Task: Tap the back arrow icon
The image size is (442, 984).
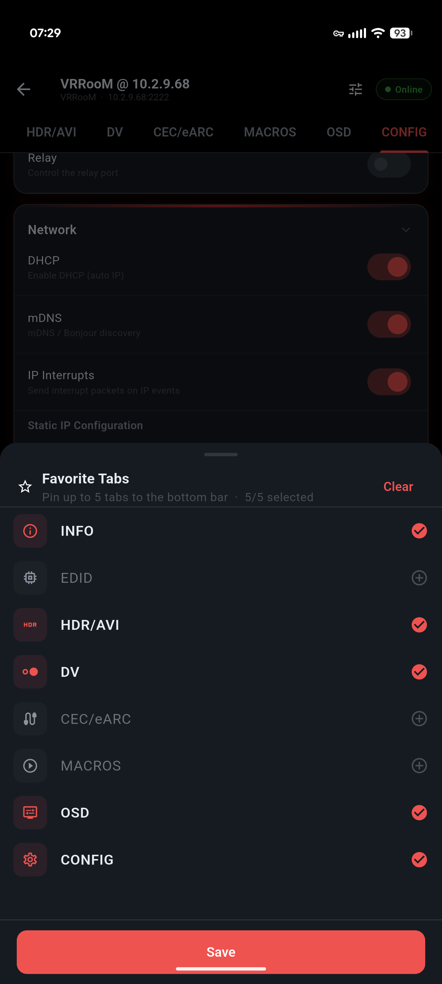Action: 24,89
